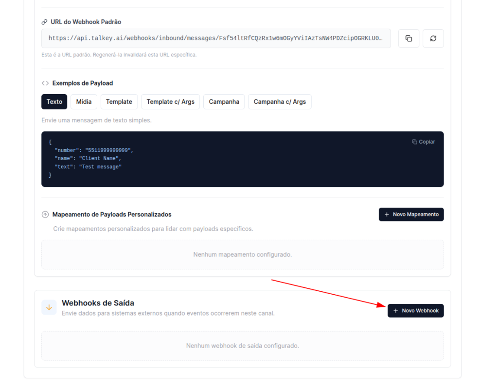498x385 pixels.
Task: Open the Template payload tab
Action: click(x=119, y=102)
